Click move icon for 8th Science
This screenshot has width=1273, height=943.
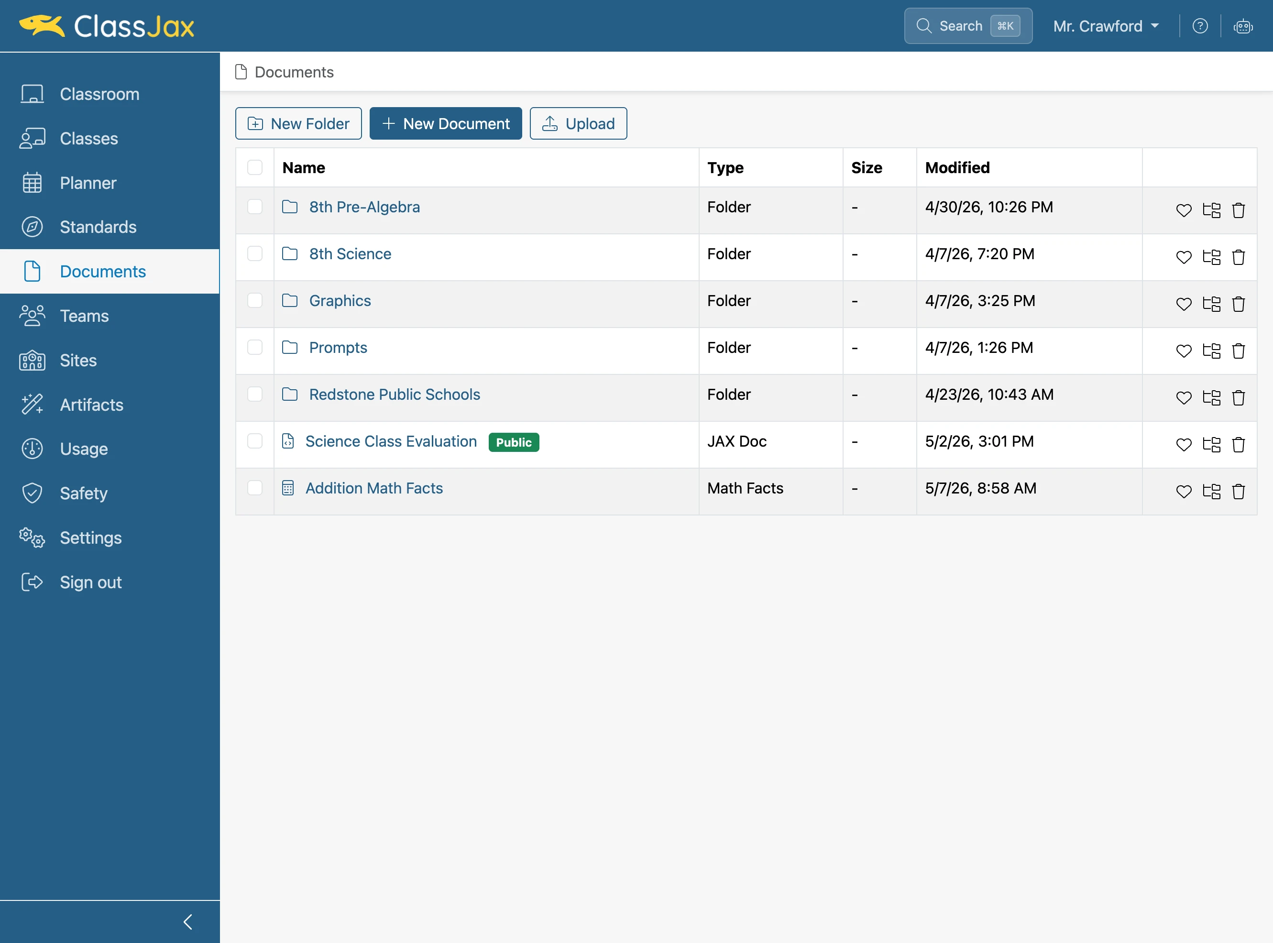[1211, 257]
